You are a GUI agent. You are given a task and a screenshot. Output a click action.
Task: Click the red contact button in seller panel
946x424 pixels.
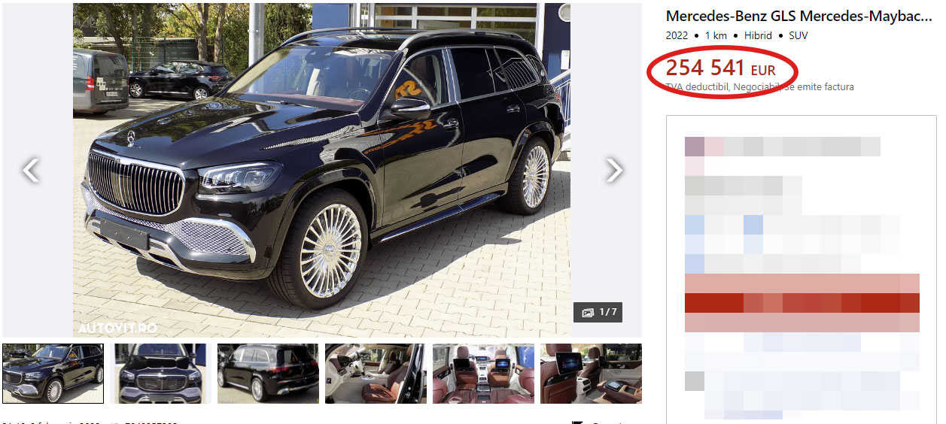pos(802,303)
